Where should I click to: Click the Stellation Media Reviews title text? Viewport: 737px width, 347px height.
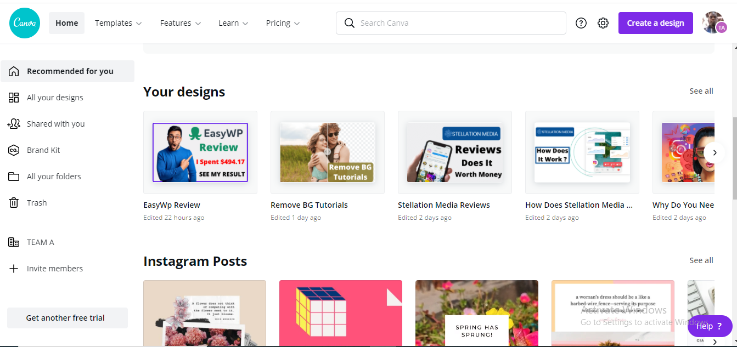[444, 205]
